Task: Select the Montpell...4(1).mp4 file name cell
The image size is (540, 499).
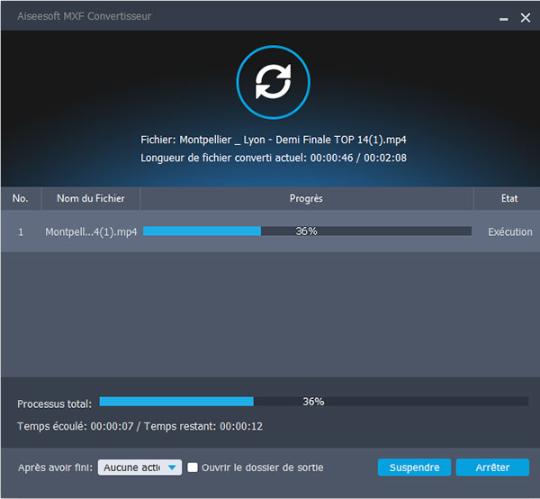Action: (x=91, y=231)
